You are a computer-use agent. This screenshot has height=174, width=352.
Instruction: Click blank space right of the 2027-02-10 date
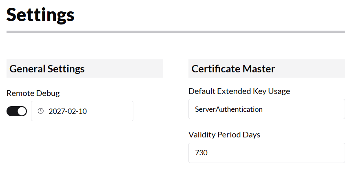pyautogui.click(x=112, y=111)
